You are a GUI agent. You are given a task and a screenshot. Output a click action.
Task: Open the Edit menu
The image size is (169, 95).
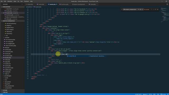5,1
